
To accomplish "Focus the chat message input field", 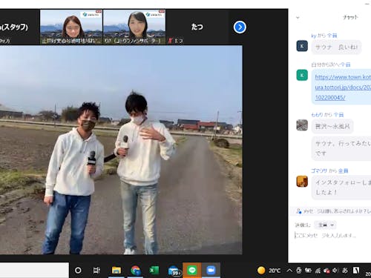I will (x=332, y=236).
